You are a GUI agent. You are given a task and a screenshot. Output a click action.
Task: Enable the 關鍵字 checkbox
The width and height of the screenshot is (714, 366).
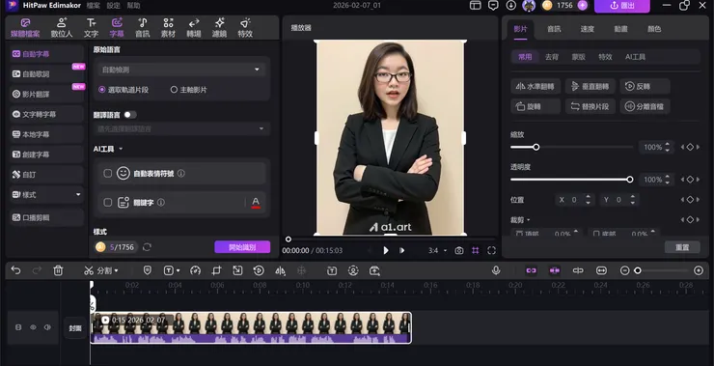(x=108, y=203)
